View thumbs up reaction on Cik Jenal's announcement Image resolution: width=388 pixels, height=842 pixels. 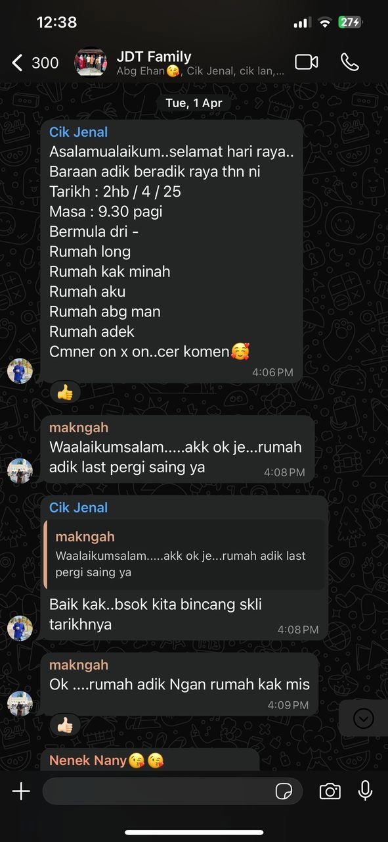pos(65,393)
